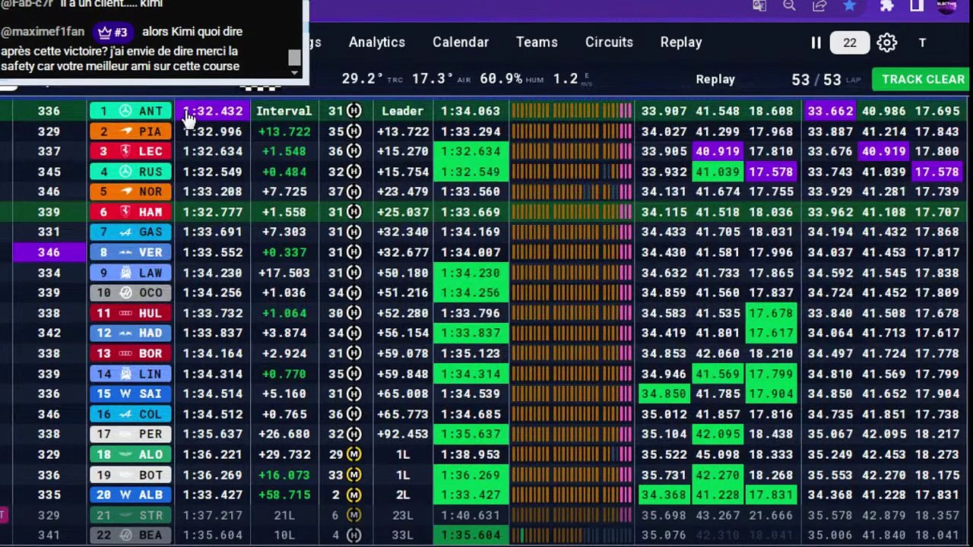Click the browser profile avatar

tap(947, 6)
